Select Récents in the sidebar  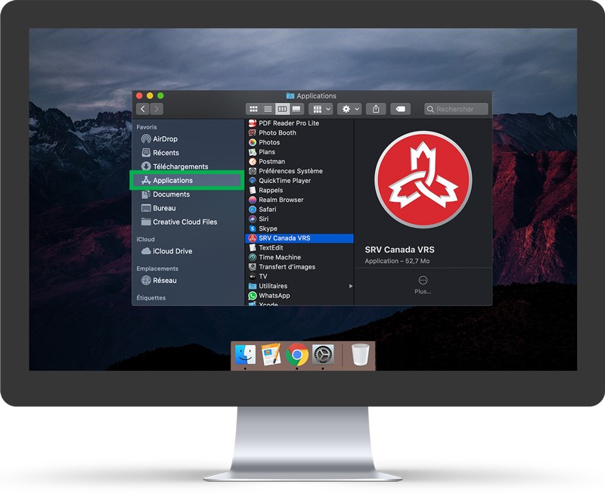pos(188,153)
